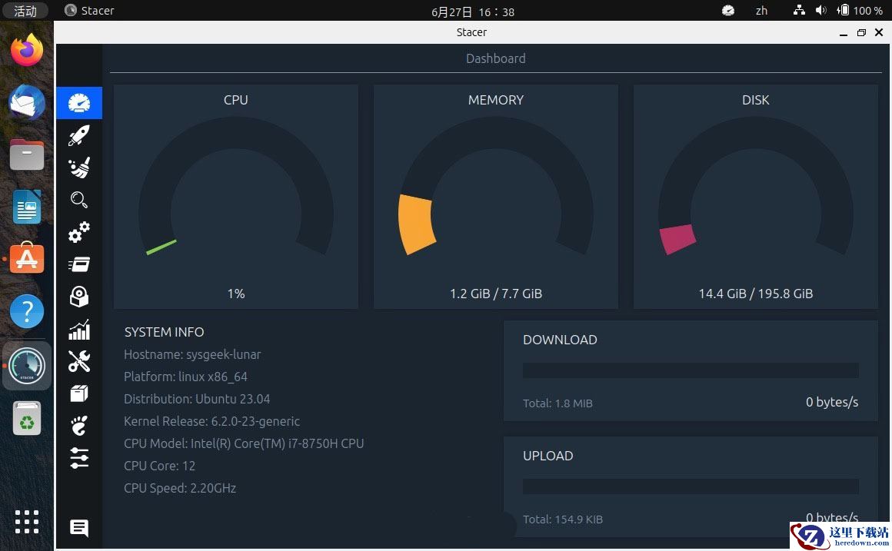Screen dimensions: 892x551
Task: Open Stacer app menu in top bar
Action: (x=89, y=10)
